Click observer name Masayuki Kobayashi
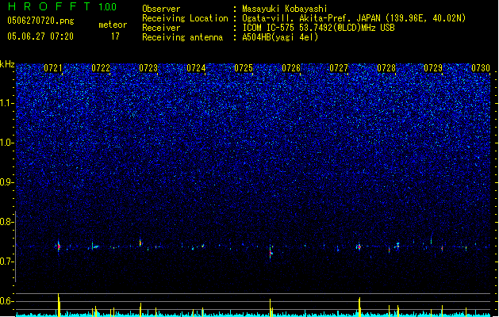Screen dimensions: 499x317 coord(285,9)
